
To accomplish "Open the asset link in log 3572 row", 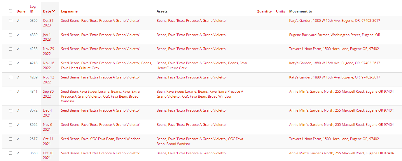I will (191, 110).
